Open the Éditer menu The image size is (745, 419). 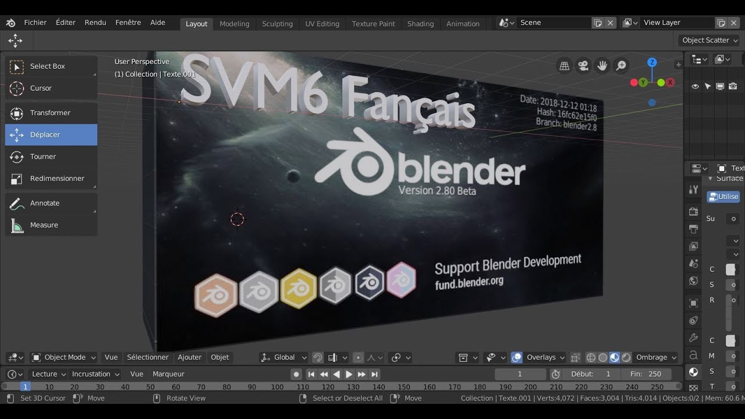click(66, 23)
